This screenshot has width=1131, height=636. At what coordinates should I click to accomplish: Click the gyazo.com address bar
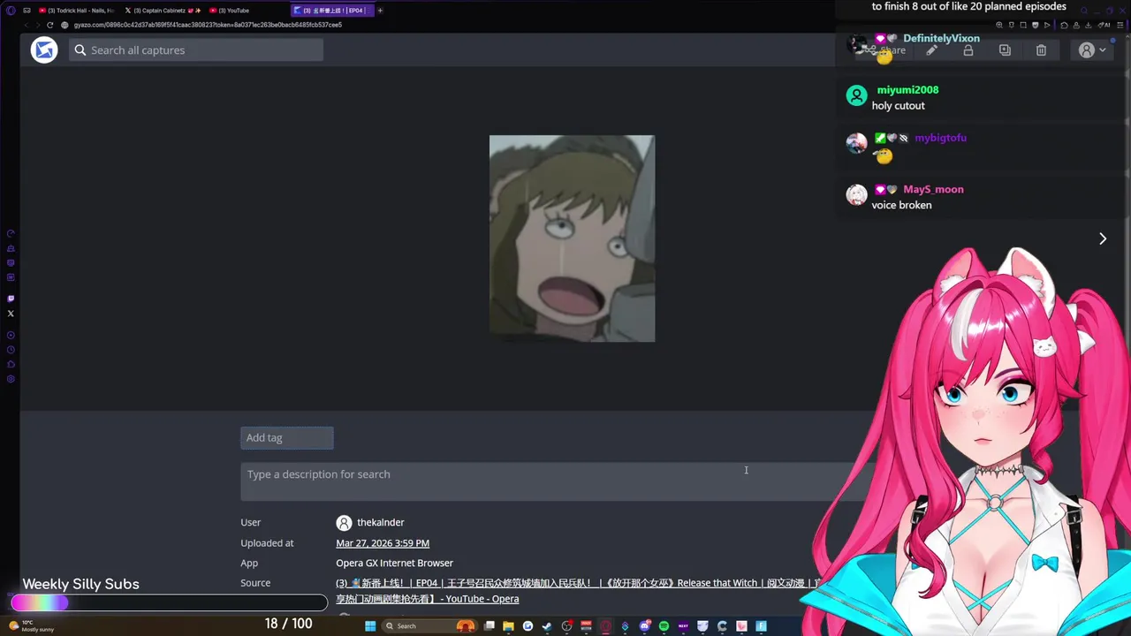click(x=208, y=25)
